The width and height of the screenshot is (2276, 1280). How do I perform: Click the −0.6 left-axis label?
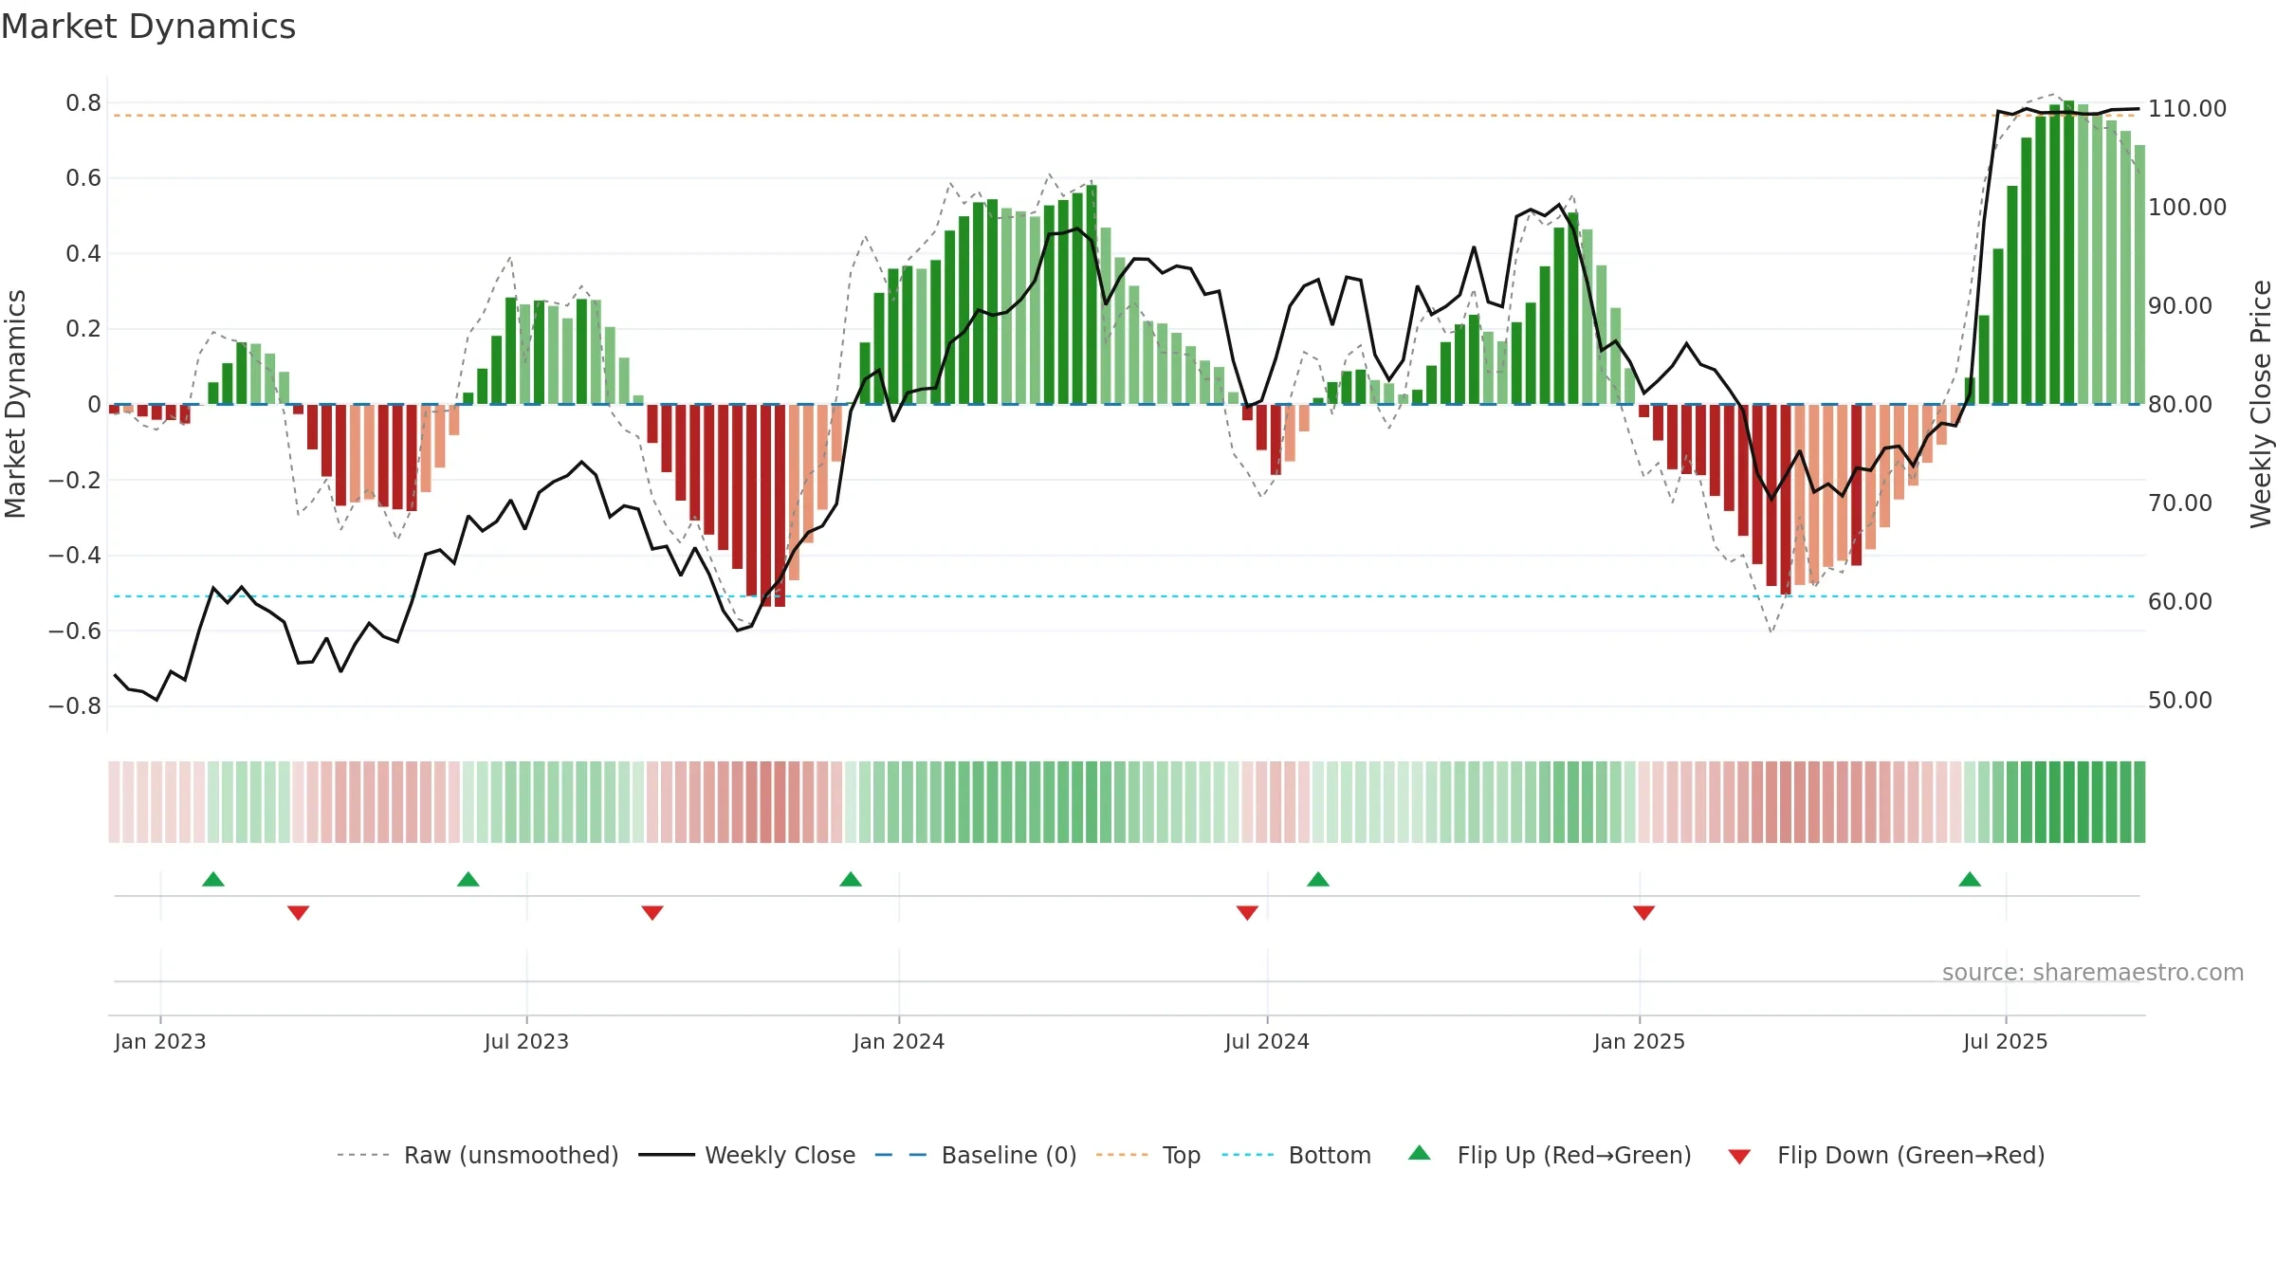75,631
